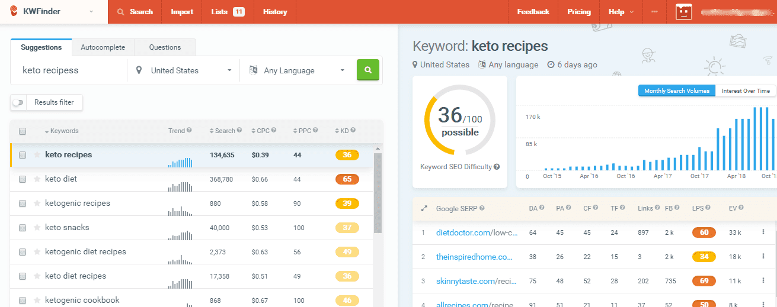Check the keto diet recipes checkbox
Viewport: 777px width, 307px height.
click(x=23, y=276)
